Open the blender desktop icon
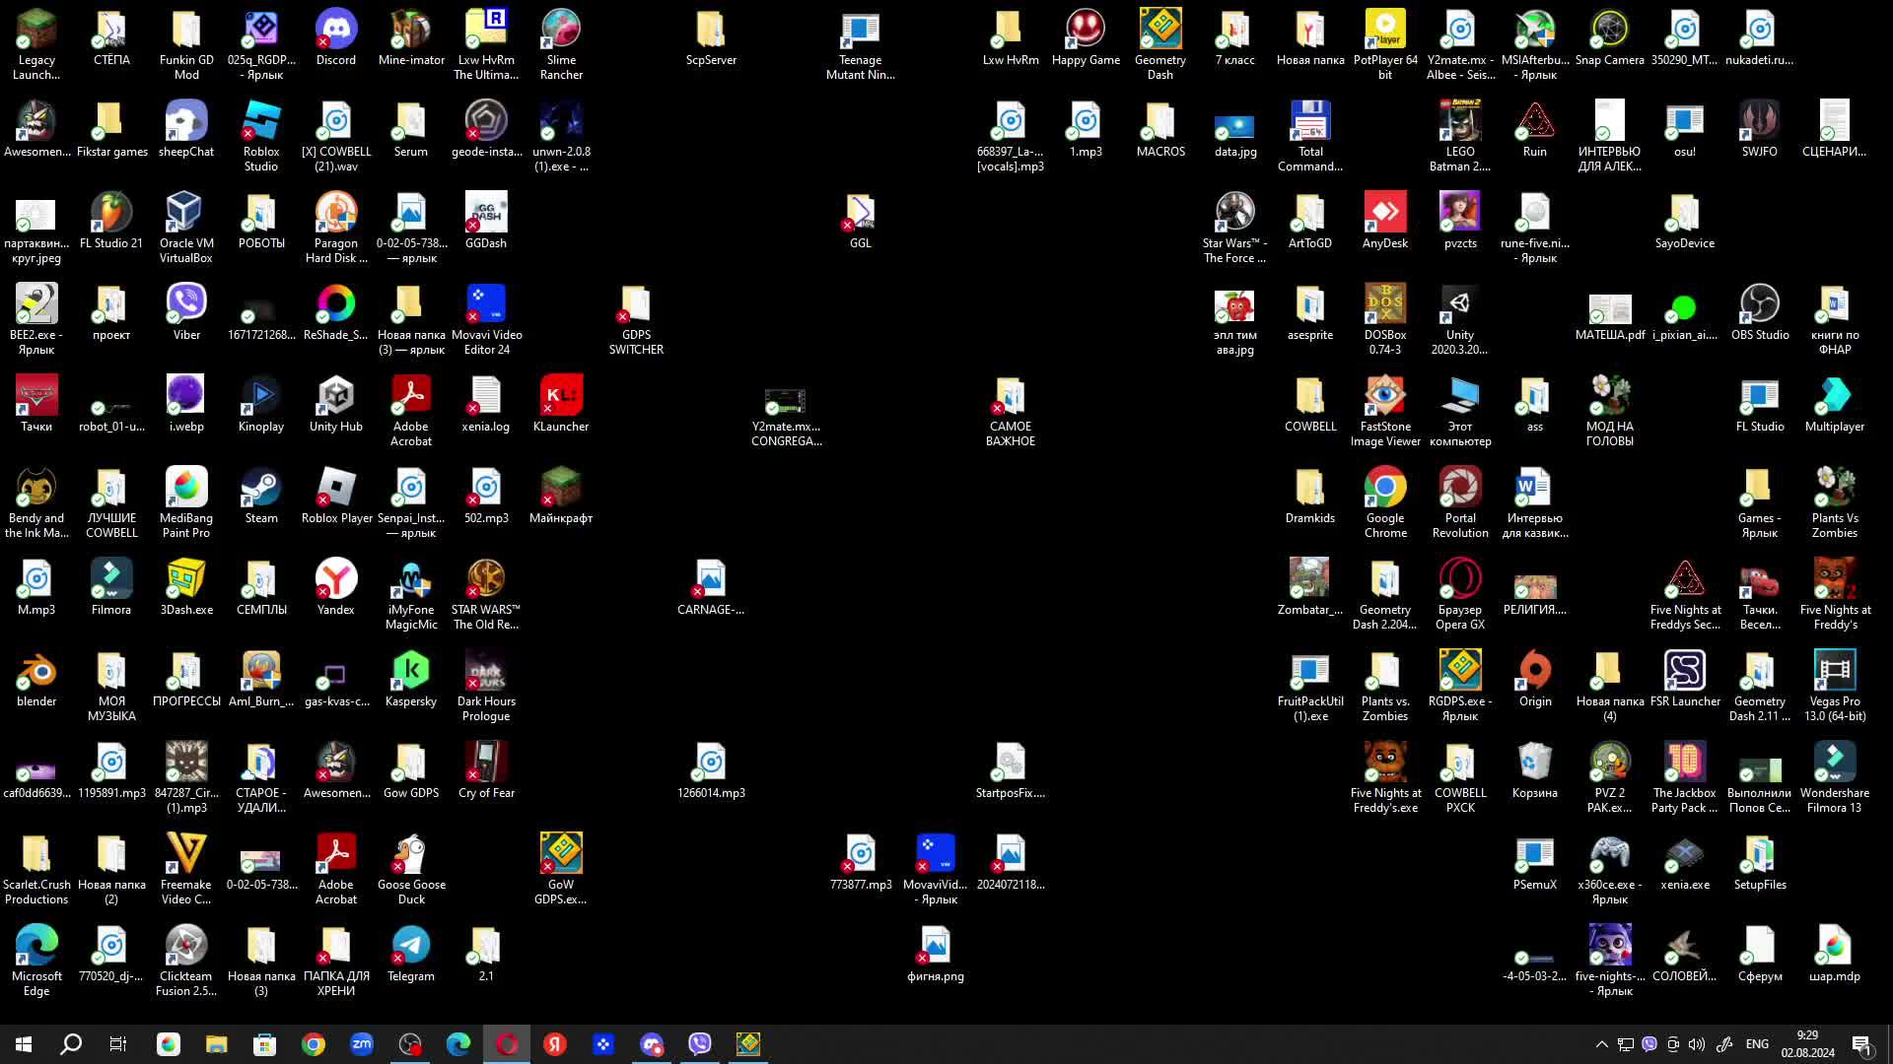 tap(36, 679)
